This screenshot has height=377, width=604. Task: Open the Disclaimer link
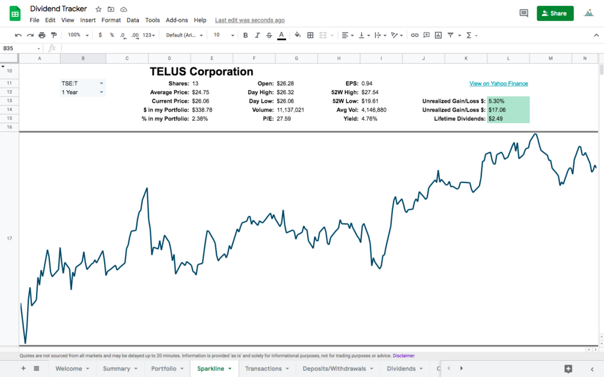[404, 356]
